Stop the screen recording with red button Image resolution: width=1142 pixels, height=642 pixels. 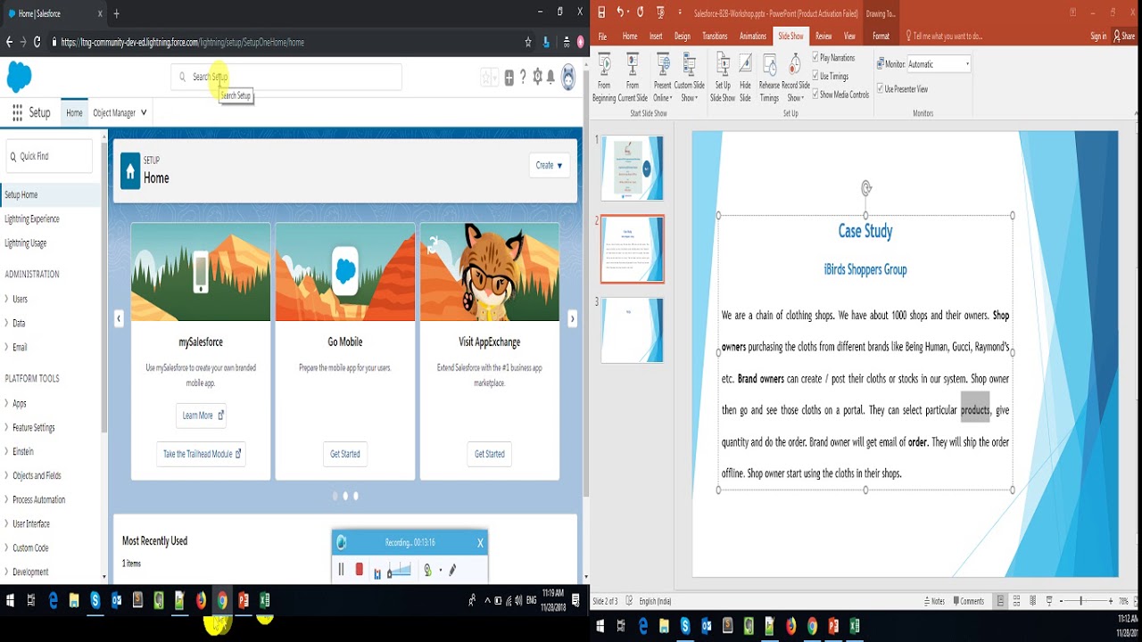pos(360,569)
